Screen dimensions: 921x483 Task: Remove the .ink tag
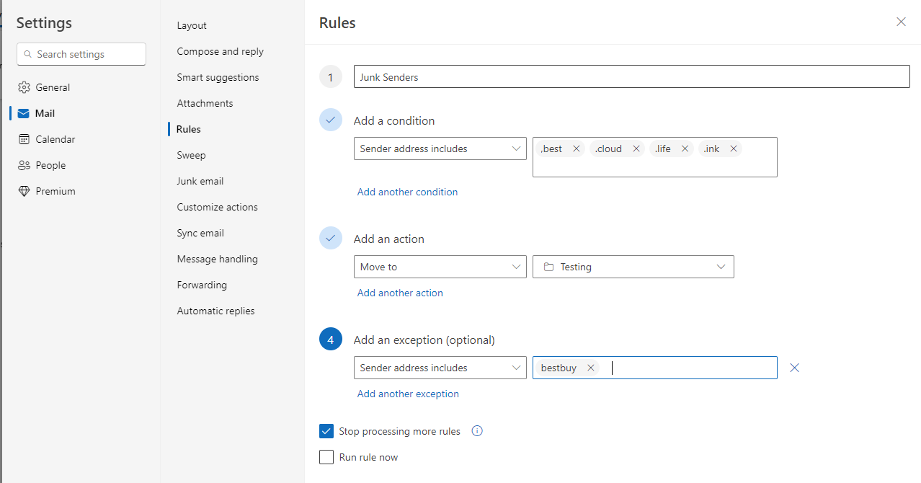734,149
